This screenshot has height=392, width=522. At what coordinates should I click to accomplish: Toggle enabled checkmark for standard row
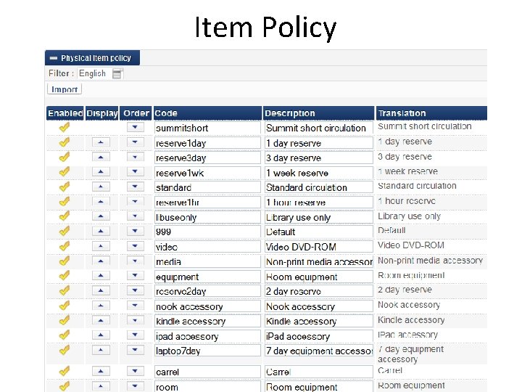point(65,187)
